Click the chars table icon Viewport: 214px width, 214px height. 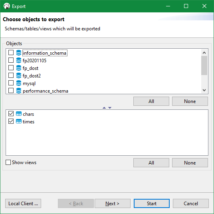point(19,114)
